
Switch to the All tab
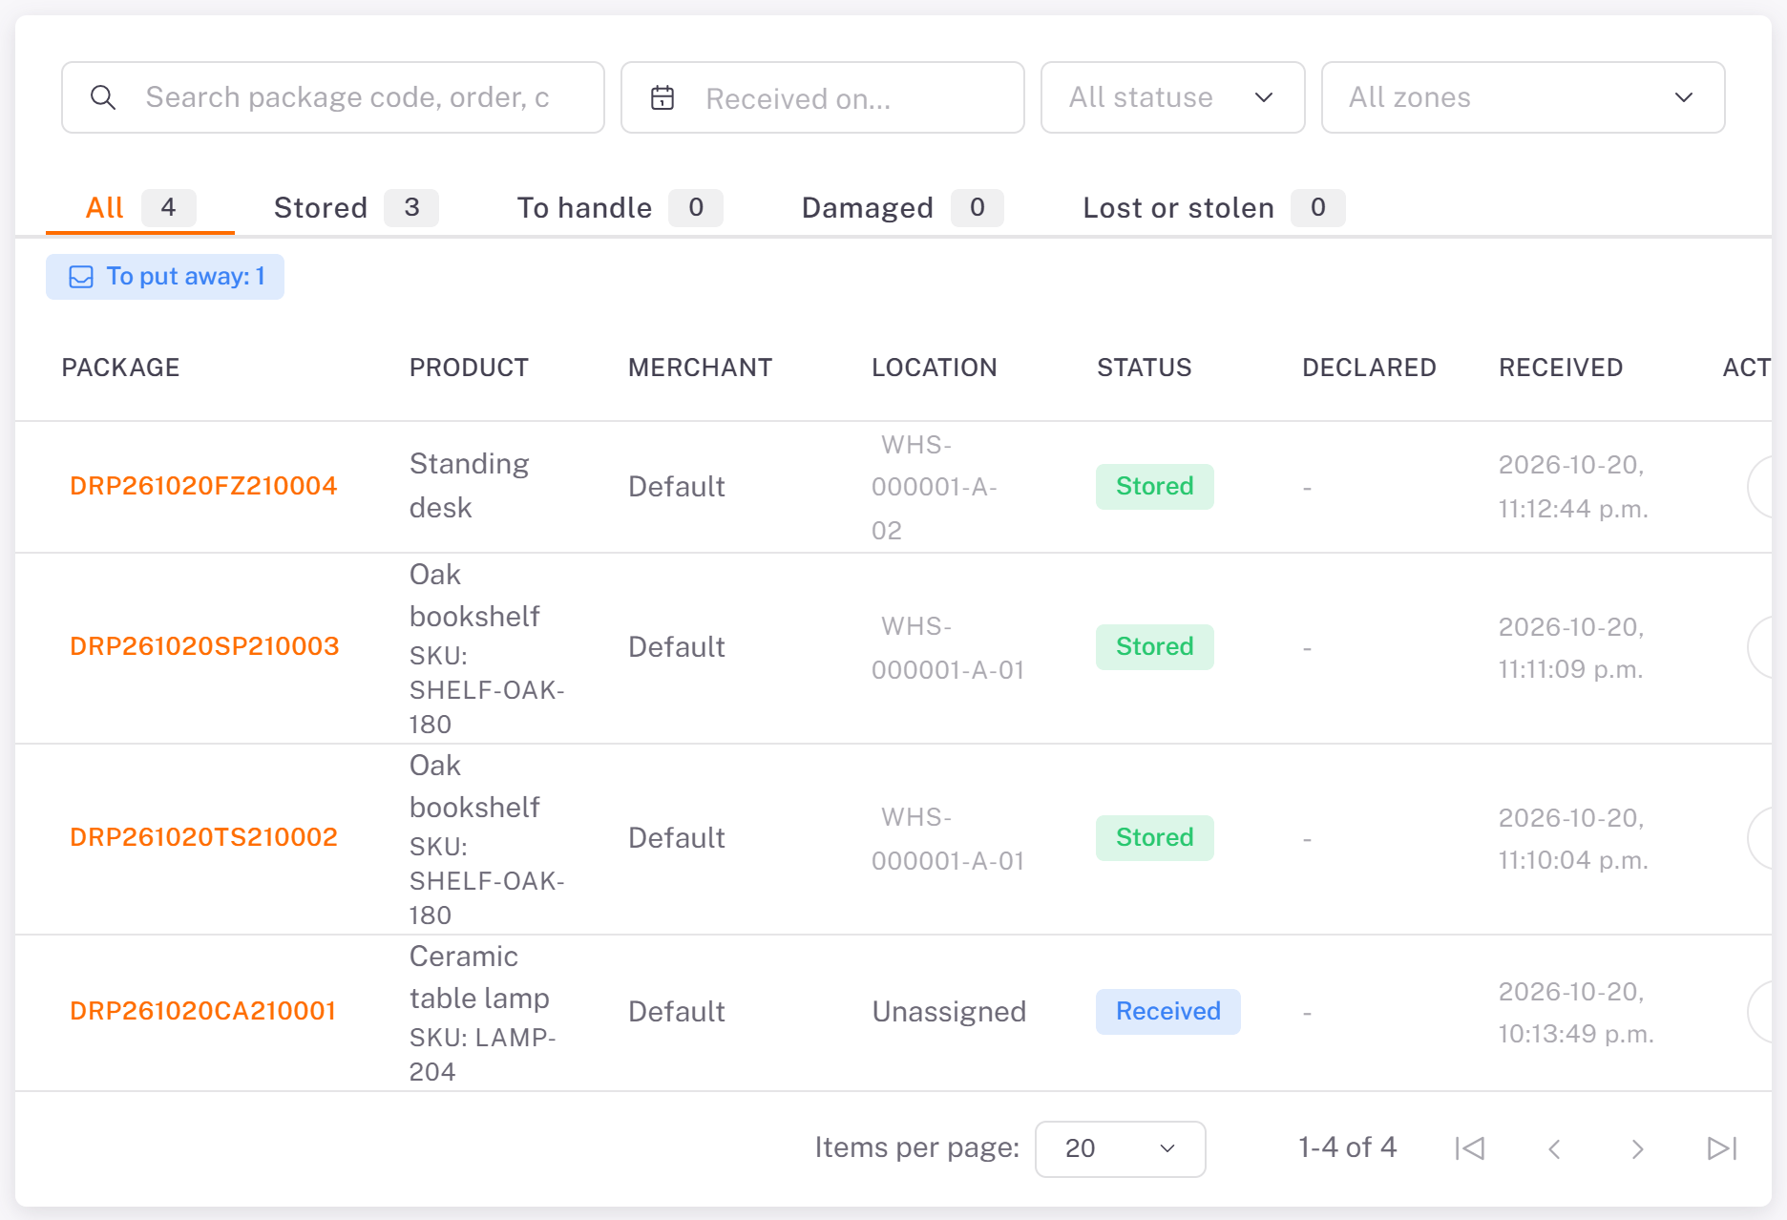coord(140,208)
